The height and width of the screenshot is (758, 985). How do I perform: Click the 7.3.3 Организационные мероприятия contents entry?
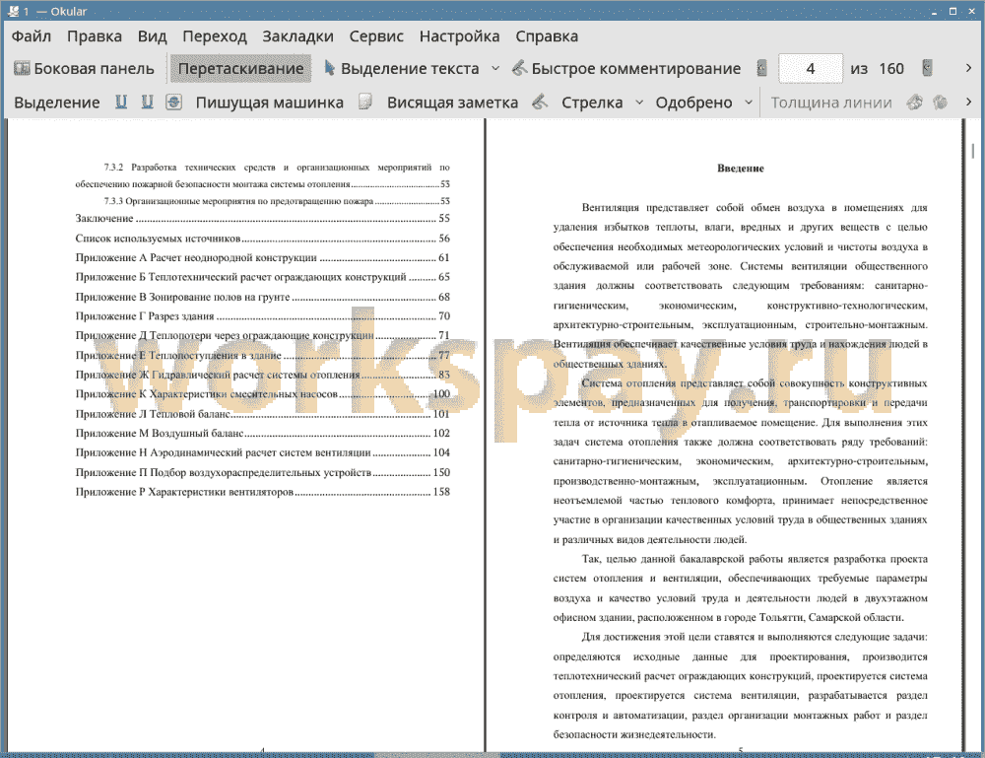(x=277, y=201)
